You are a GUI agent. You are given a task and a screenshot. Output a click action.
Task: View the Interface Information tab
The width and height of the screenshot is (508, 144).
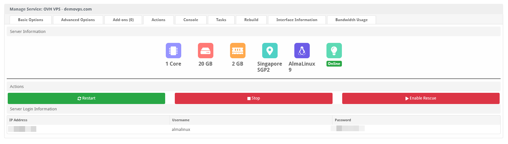click(x=297, y=20)
